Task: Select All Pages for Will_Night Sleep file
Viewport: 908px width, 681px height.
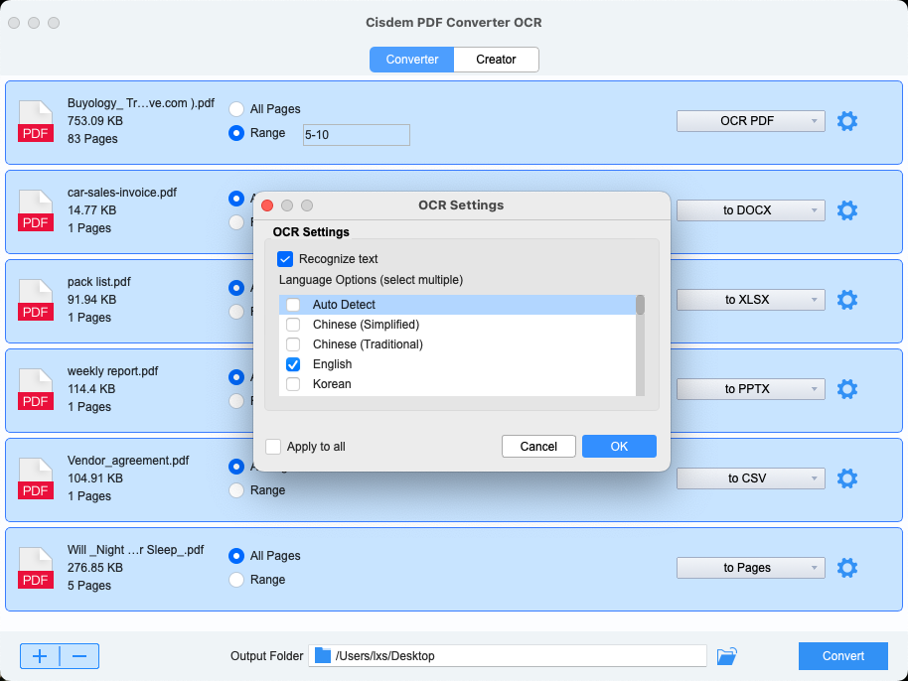Action: point(236,556)
